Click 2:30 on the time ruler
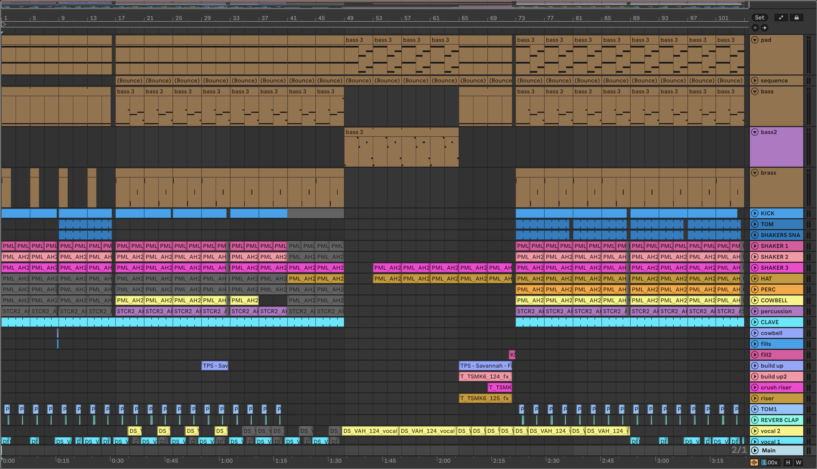 553,461
